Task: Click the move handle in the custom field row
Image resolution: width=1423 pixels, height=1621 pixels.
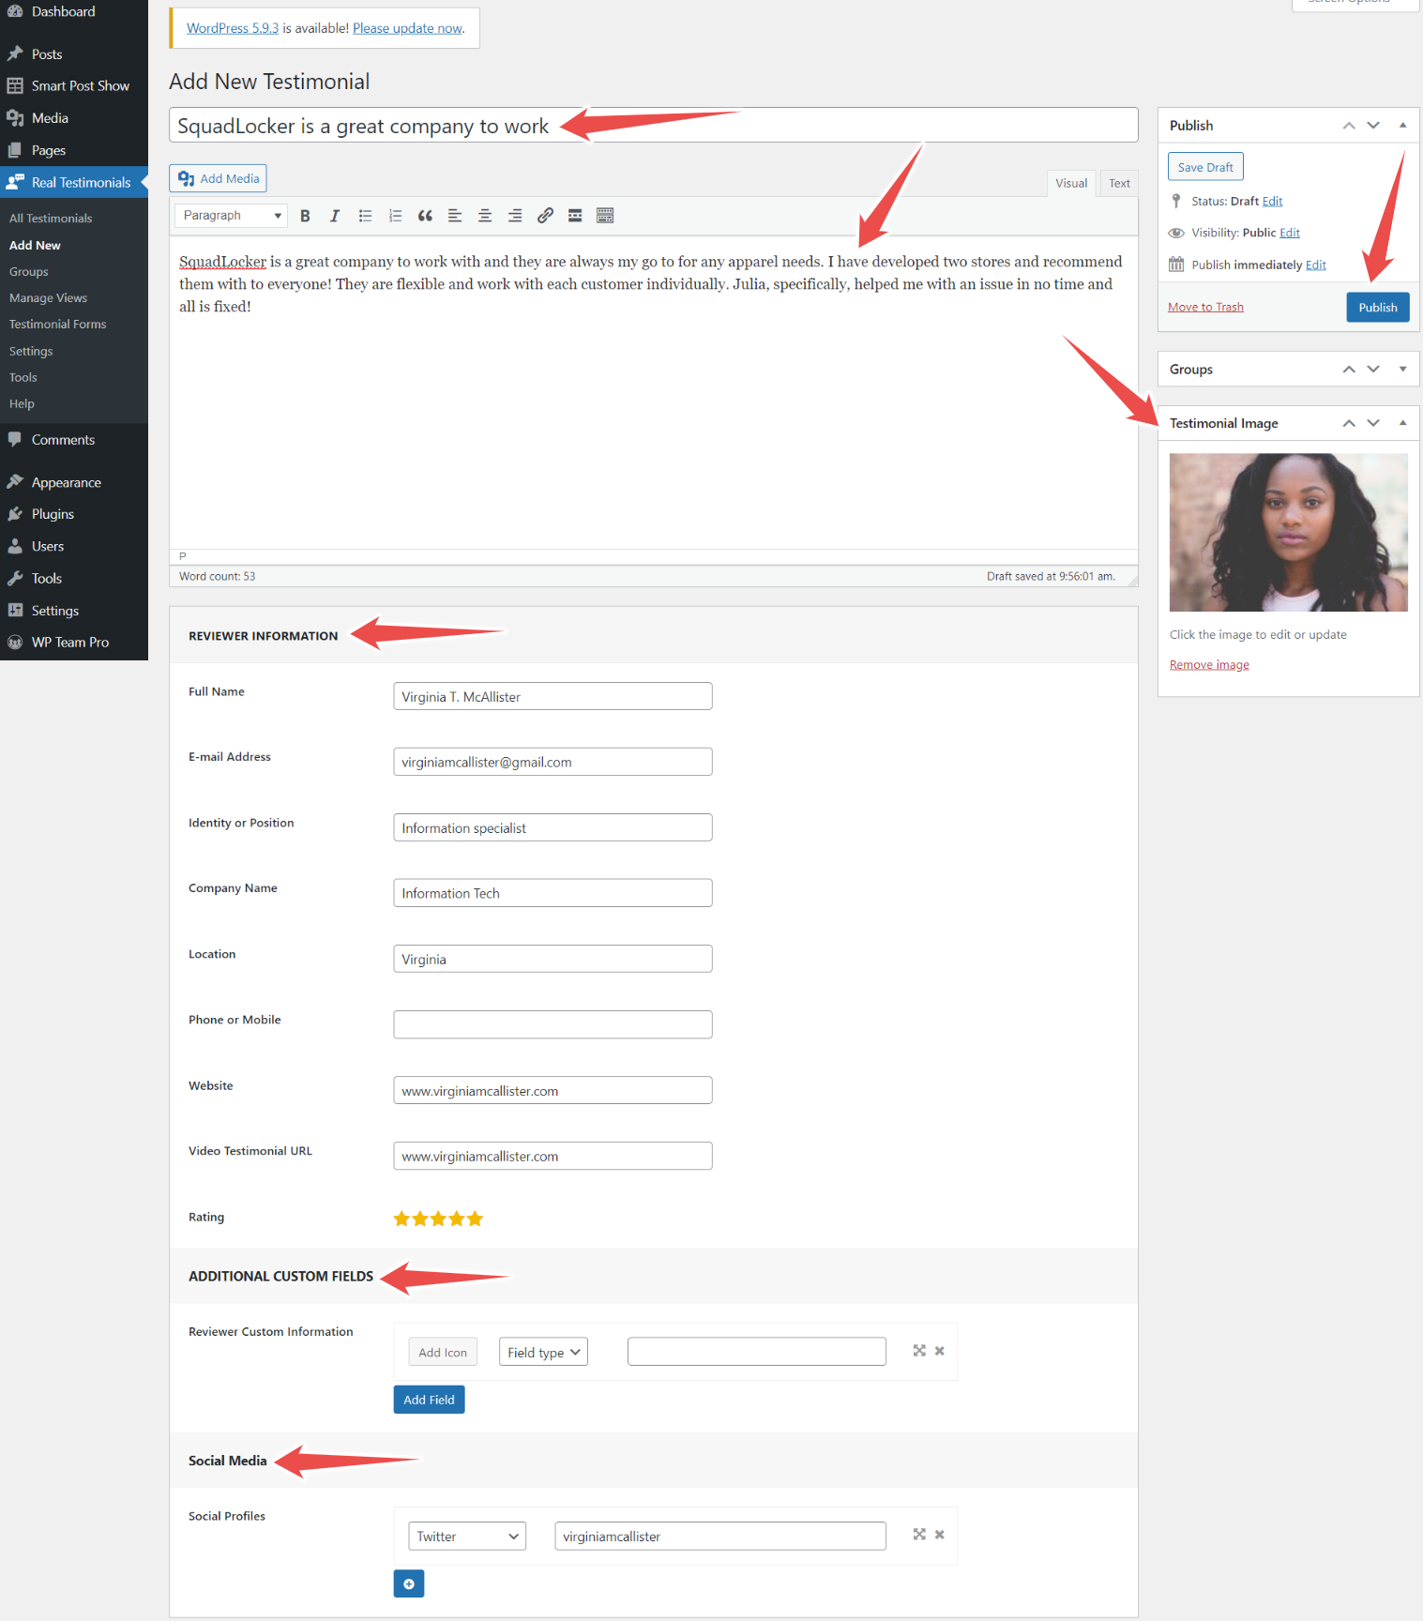Action: (x=919, y=1351)
